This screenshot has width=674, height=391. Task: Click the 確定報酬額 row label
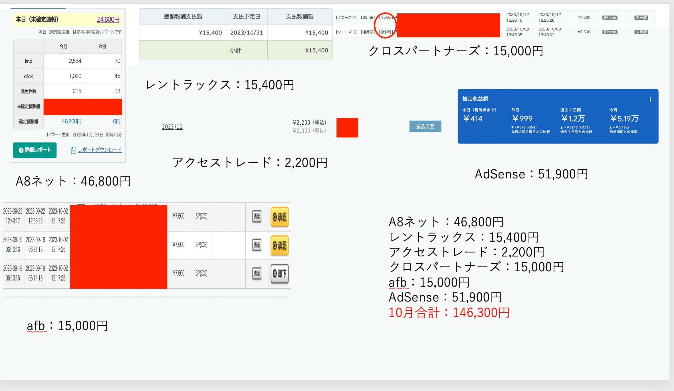[29, 122]
